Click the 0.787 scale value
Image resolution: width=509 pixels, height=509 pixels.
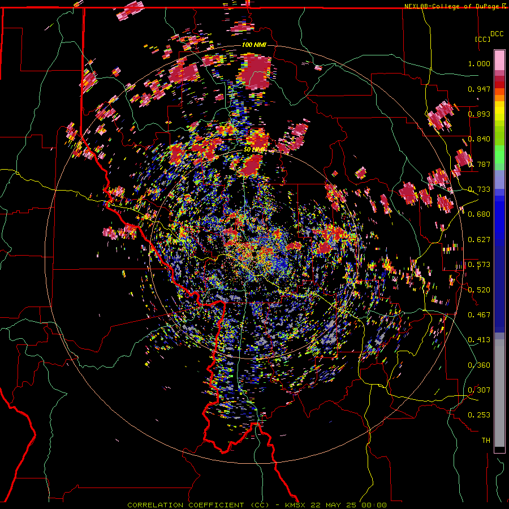pos(479,164)
